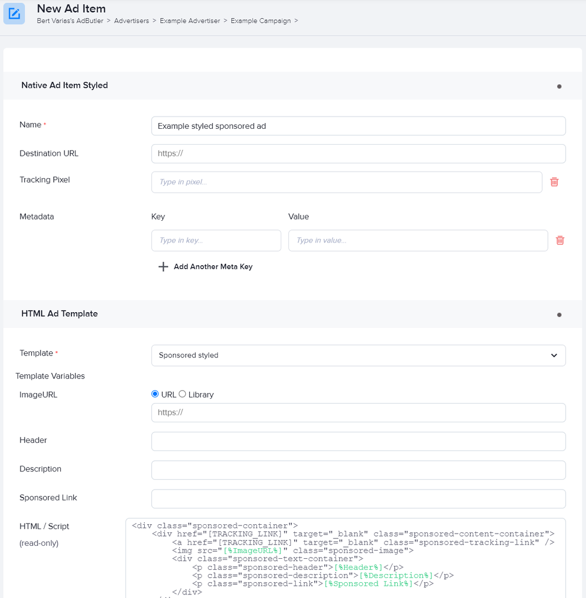Click the Template field label
Image resolution: width=586 pixels, height=598 pixels.
click(36, 353)
